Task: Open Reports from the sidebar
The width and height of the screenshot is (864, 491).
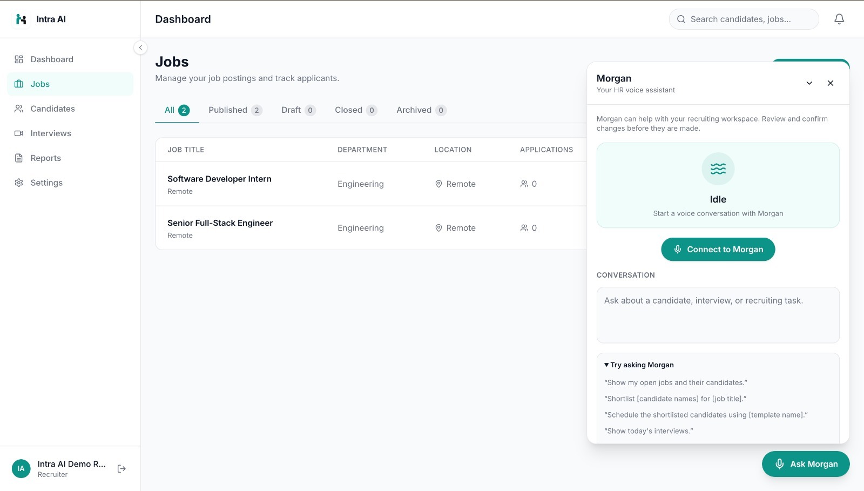Action: click(x=70, y=158)
